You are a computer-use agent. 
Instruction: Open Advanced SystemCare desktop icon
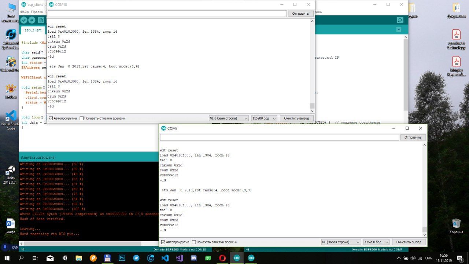point(11,40)
